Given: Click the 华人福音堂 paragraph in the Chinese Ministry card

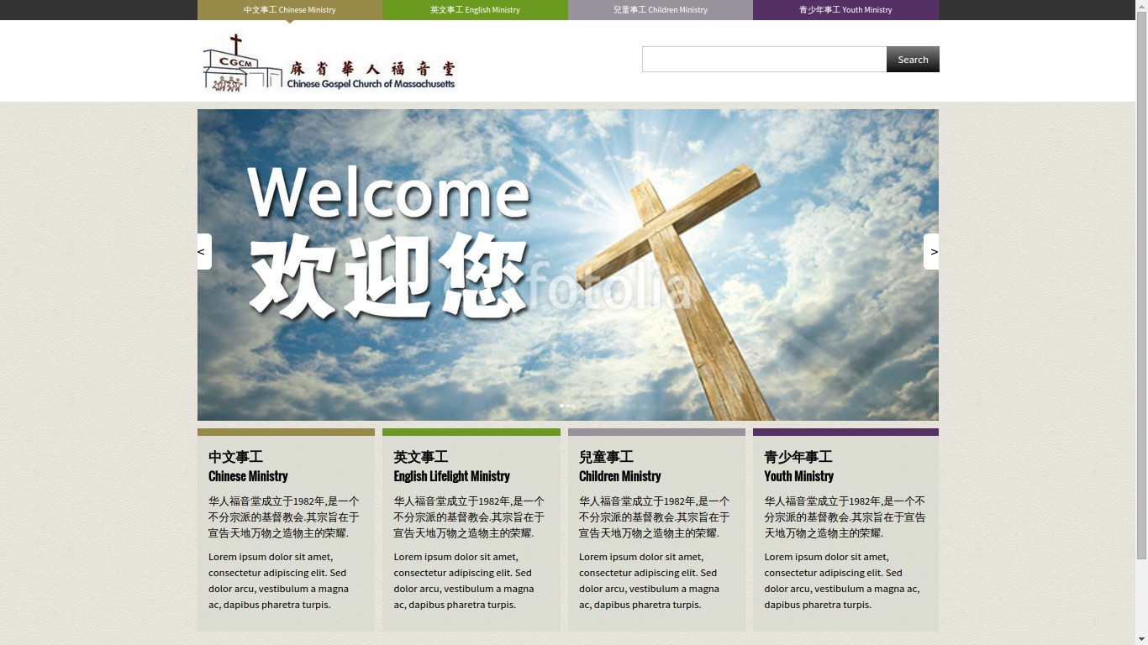Looking at the screenshot, I should click(284, 517).
